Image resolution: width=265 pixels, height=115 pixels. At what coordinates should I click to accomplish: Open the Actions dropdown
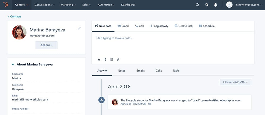(46, 45)
